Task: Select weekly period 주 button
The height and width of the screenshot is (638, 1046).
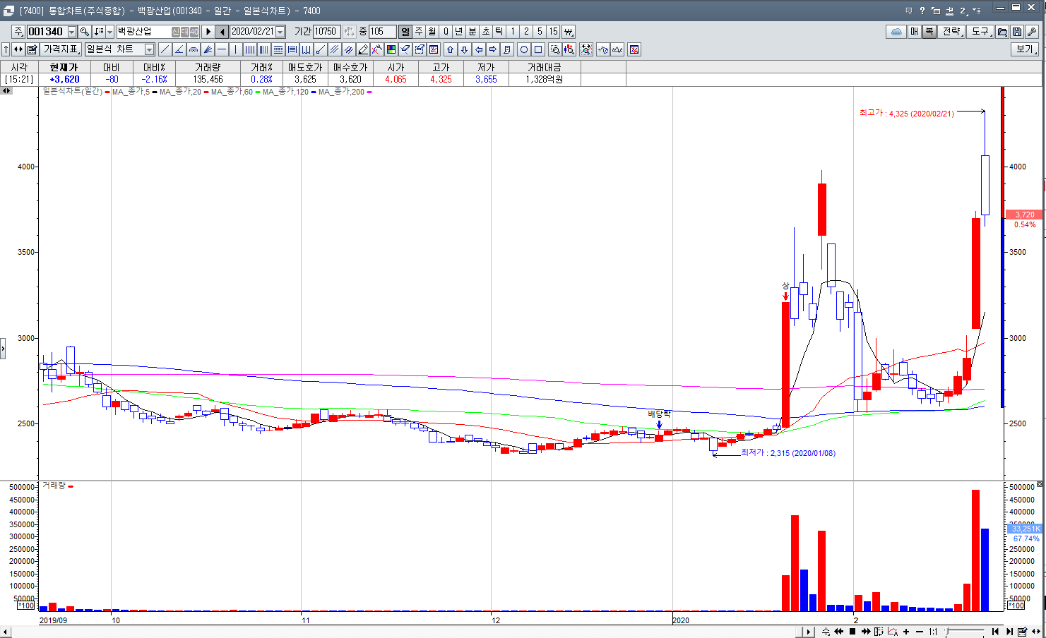Action: pyautogui.click(x=419, y=32)
